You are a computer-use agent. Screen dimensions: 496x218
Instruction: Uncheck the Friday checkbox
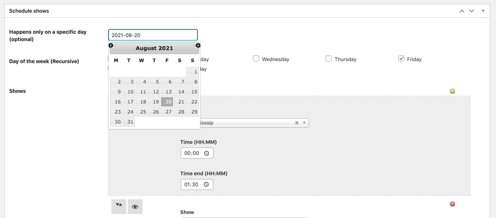pos(401,59)
